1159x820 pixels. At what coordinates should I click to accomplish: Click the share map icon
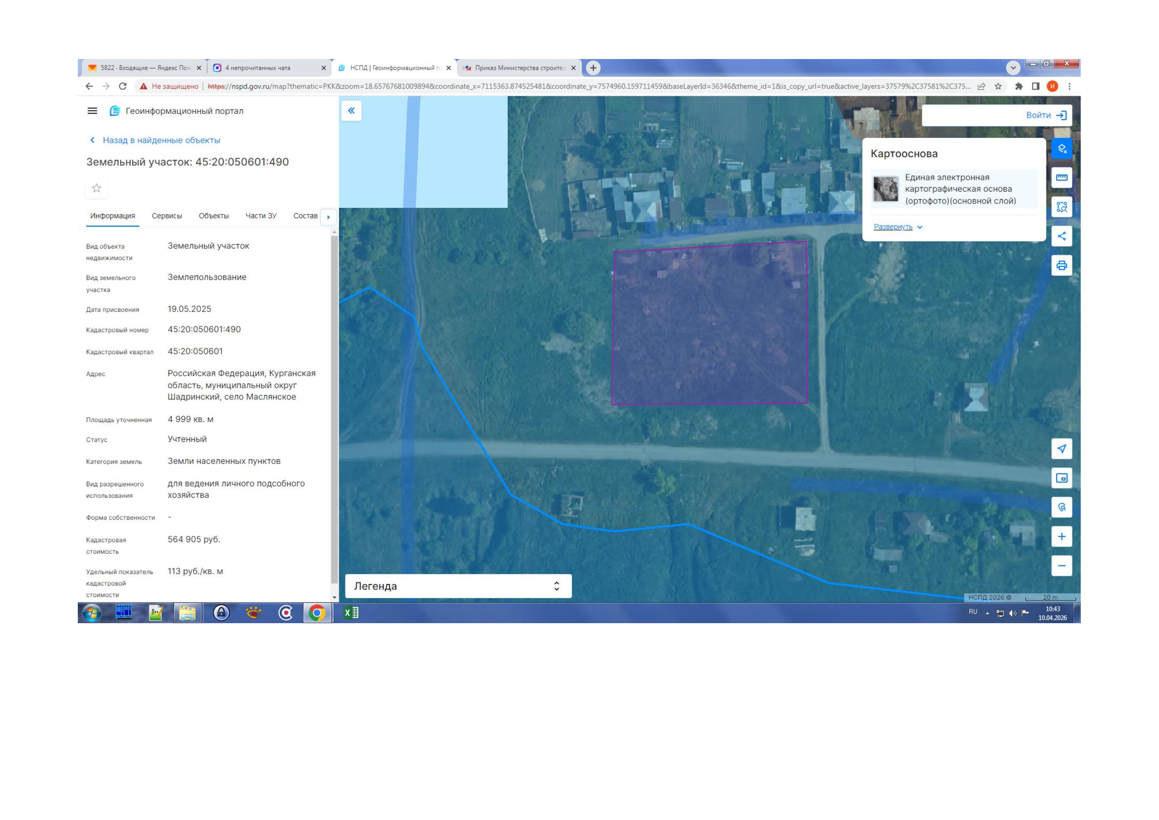pos(1061,236)
